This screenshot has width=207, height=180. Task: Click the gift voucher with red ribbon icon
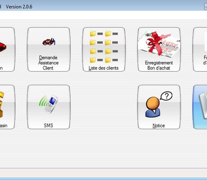159,44
